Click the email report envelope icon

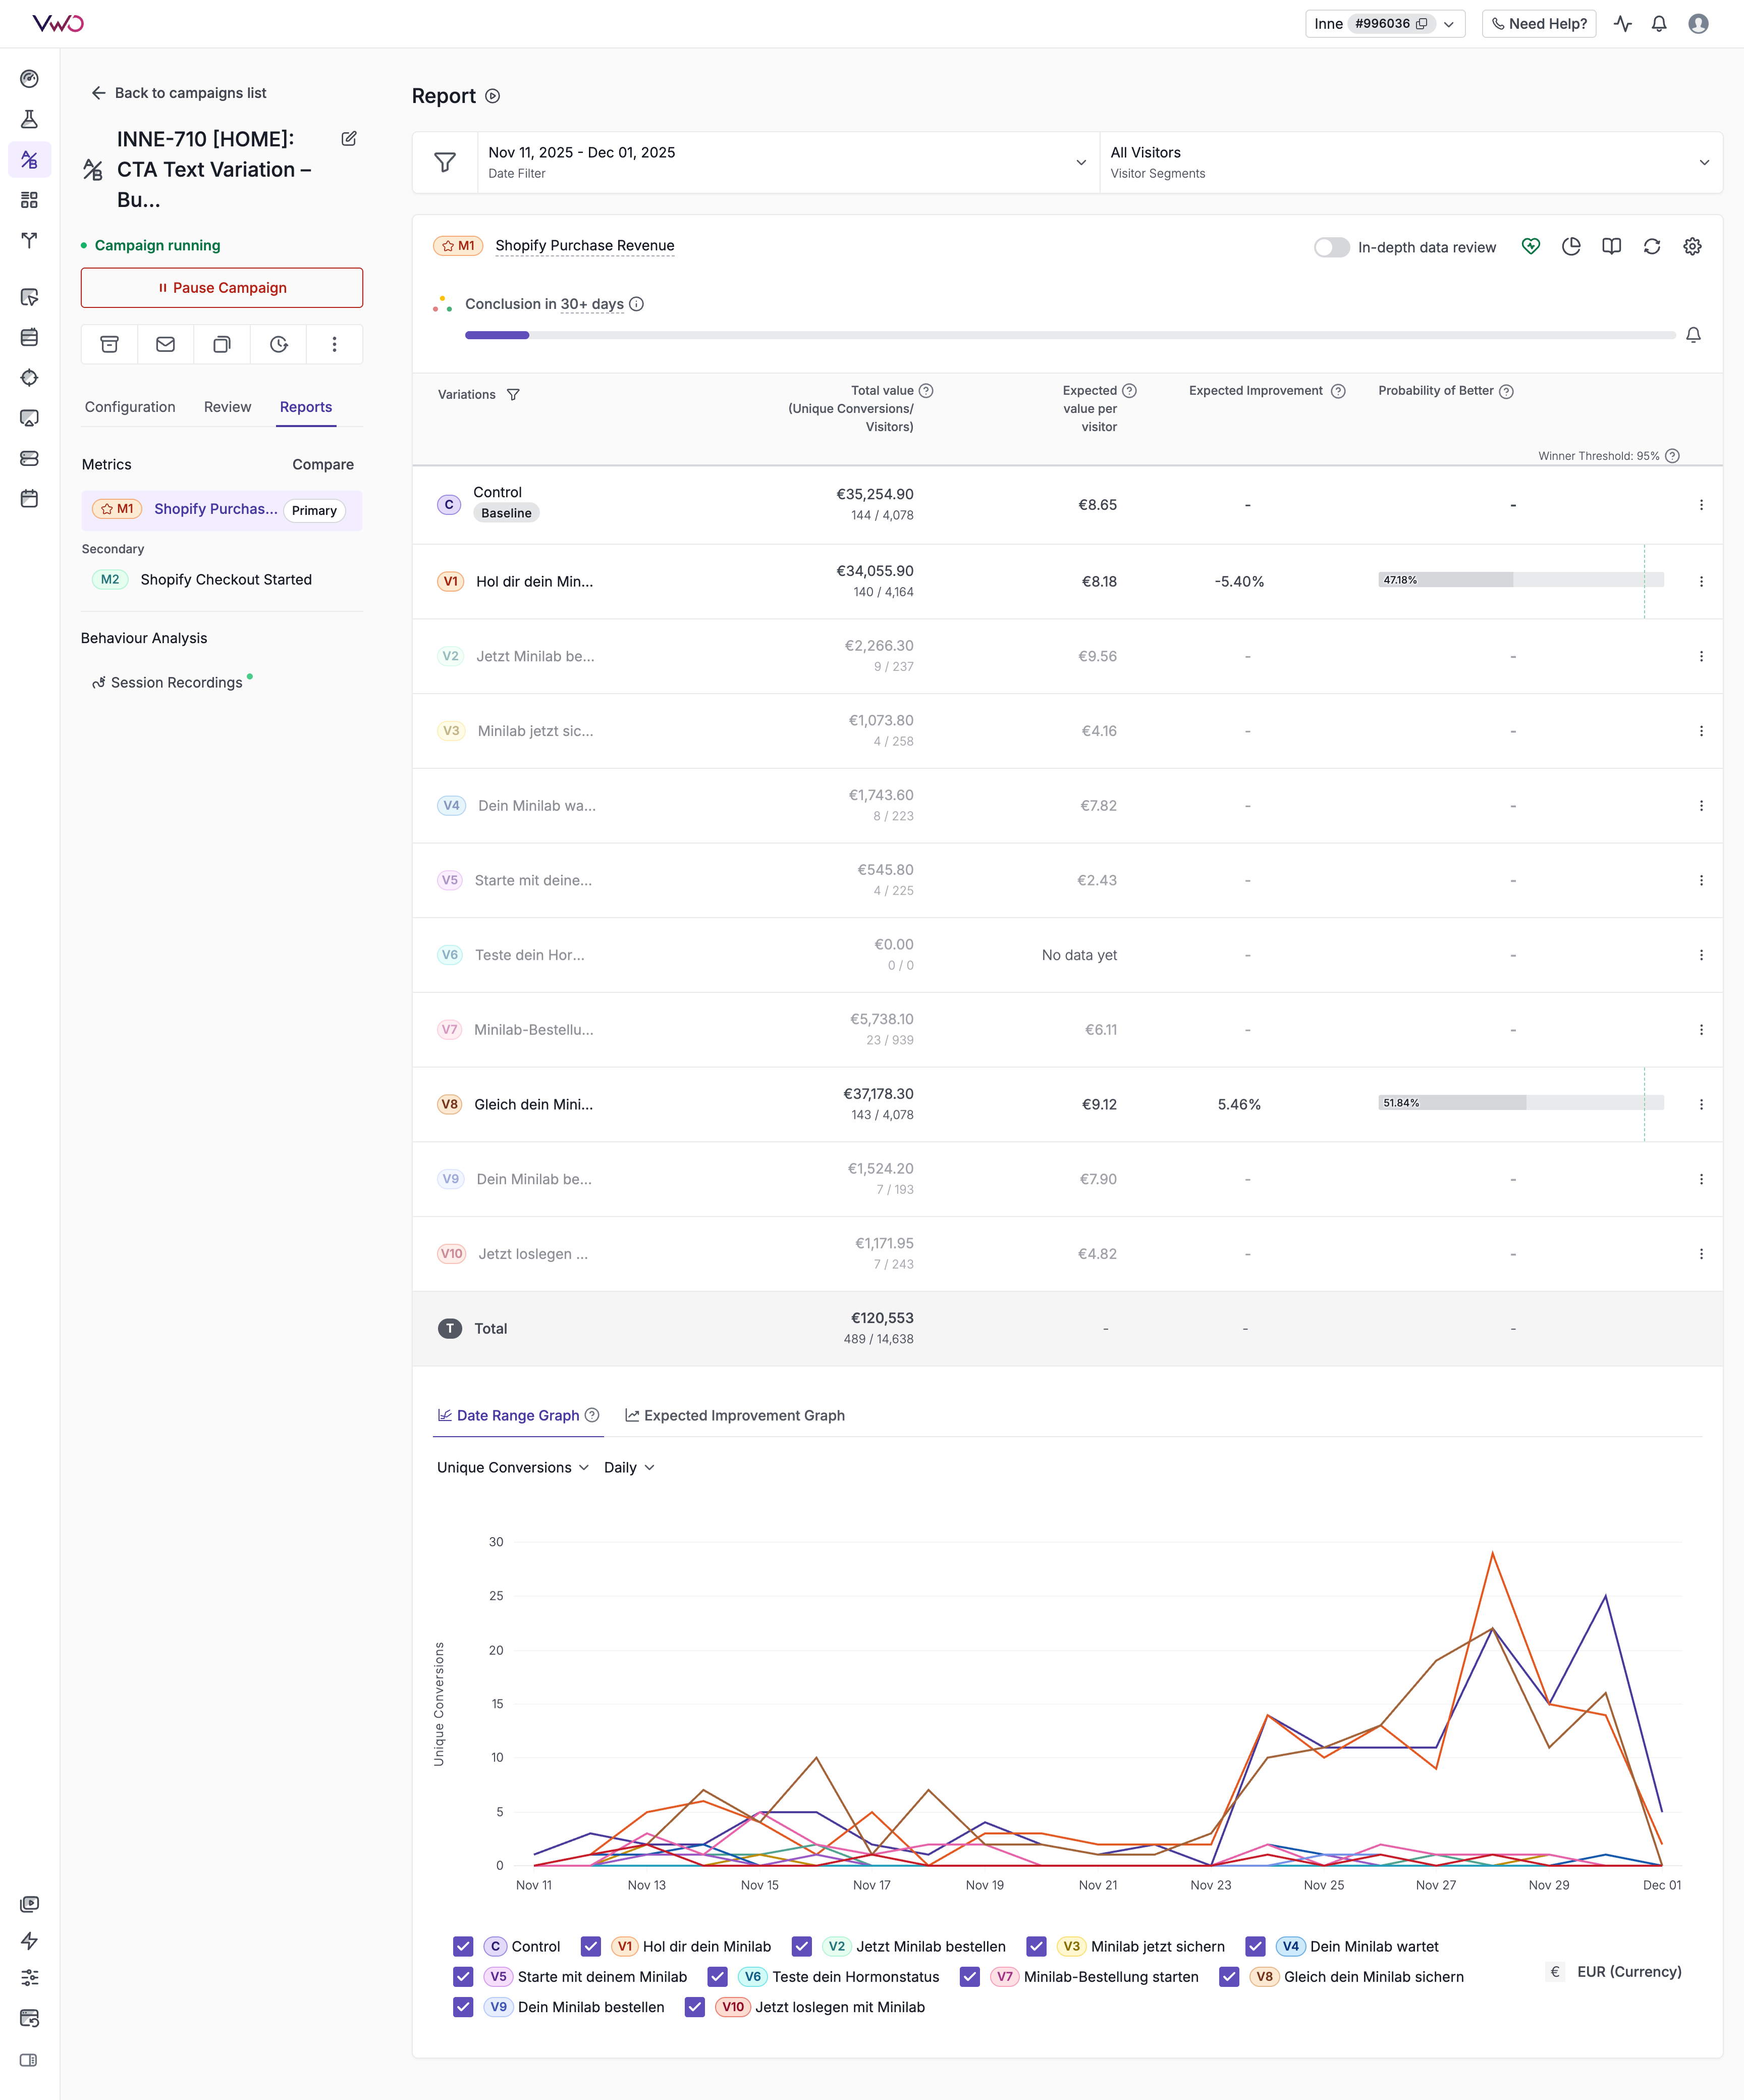pyautogui.click(x=166, y=344)
